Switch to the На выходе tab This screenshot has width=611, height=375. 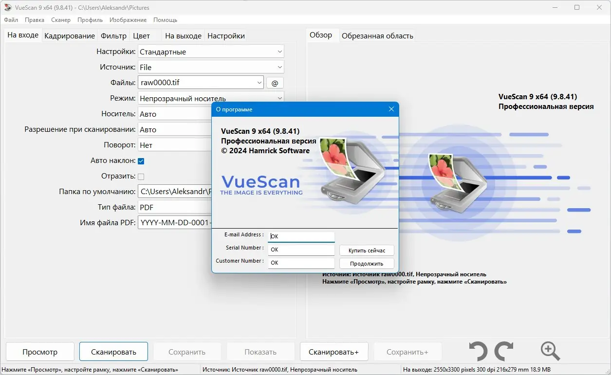[183, 36]
